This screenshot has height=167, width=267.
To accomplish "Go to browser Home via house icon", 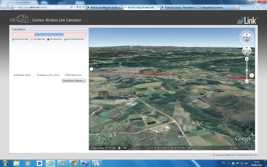I will coord(255,7).
